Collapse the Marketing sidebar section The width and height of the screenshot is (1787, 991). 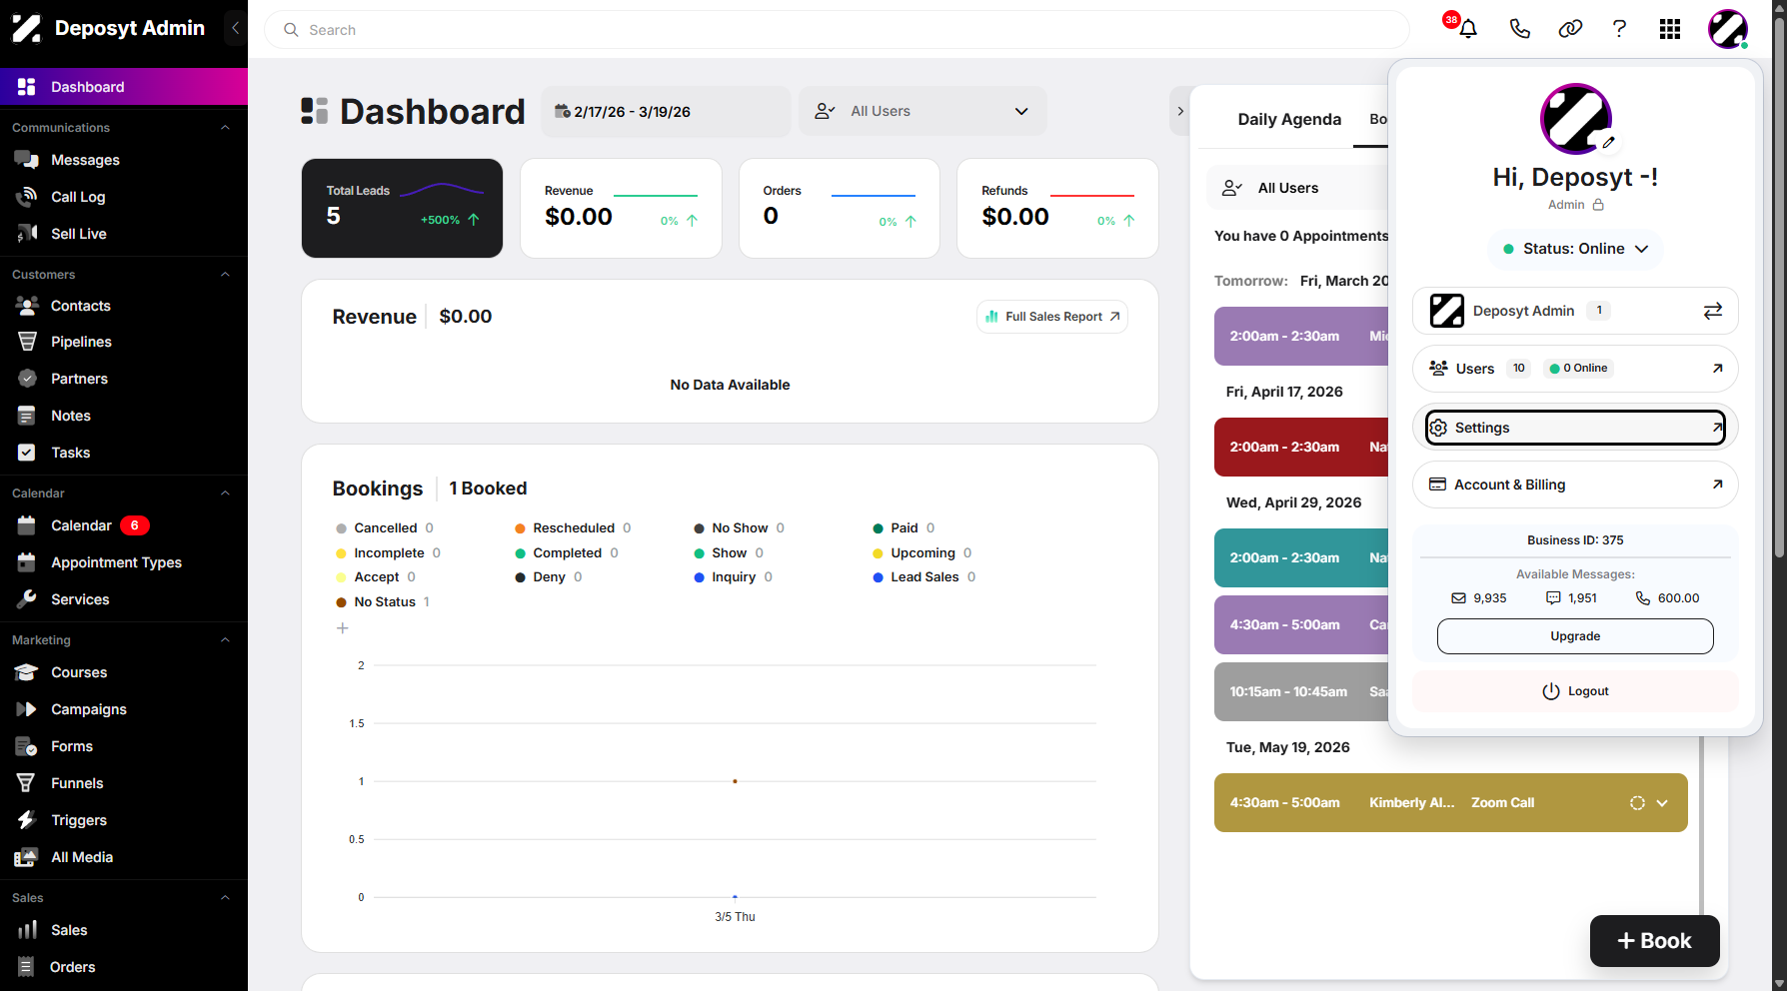click(225, 640)
